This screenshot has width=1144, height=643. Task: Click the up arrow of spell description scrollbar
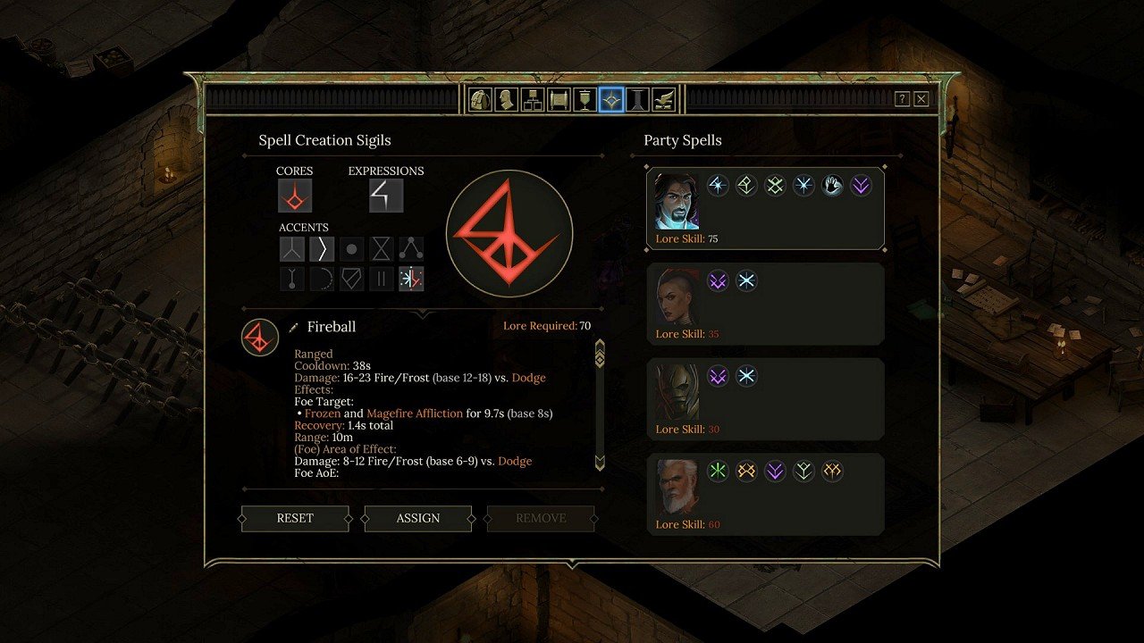600,345
